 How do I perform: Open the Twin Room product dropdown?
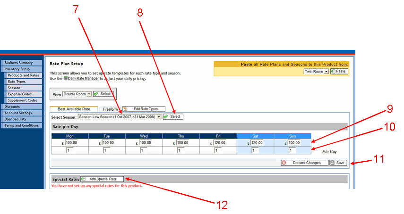(x=316, y=71)
